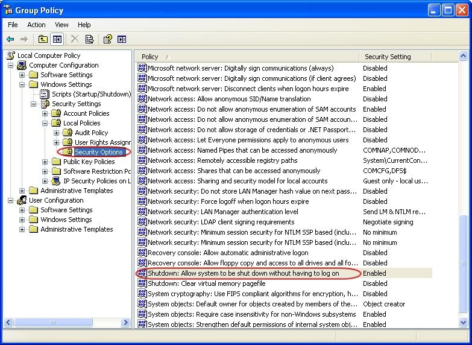
Task: Click the Local Computer Policy scroll icon
Action: 11,55
